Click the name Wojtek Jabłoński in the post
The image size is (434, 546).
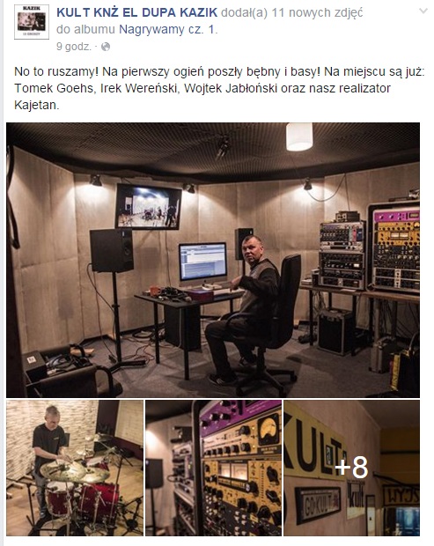point(231,88)
